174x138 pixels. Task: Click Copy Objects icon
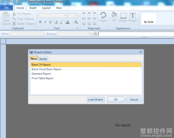pyautogui.click(x=14, y=19)
